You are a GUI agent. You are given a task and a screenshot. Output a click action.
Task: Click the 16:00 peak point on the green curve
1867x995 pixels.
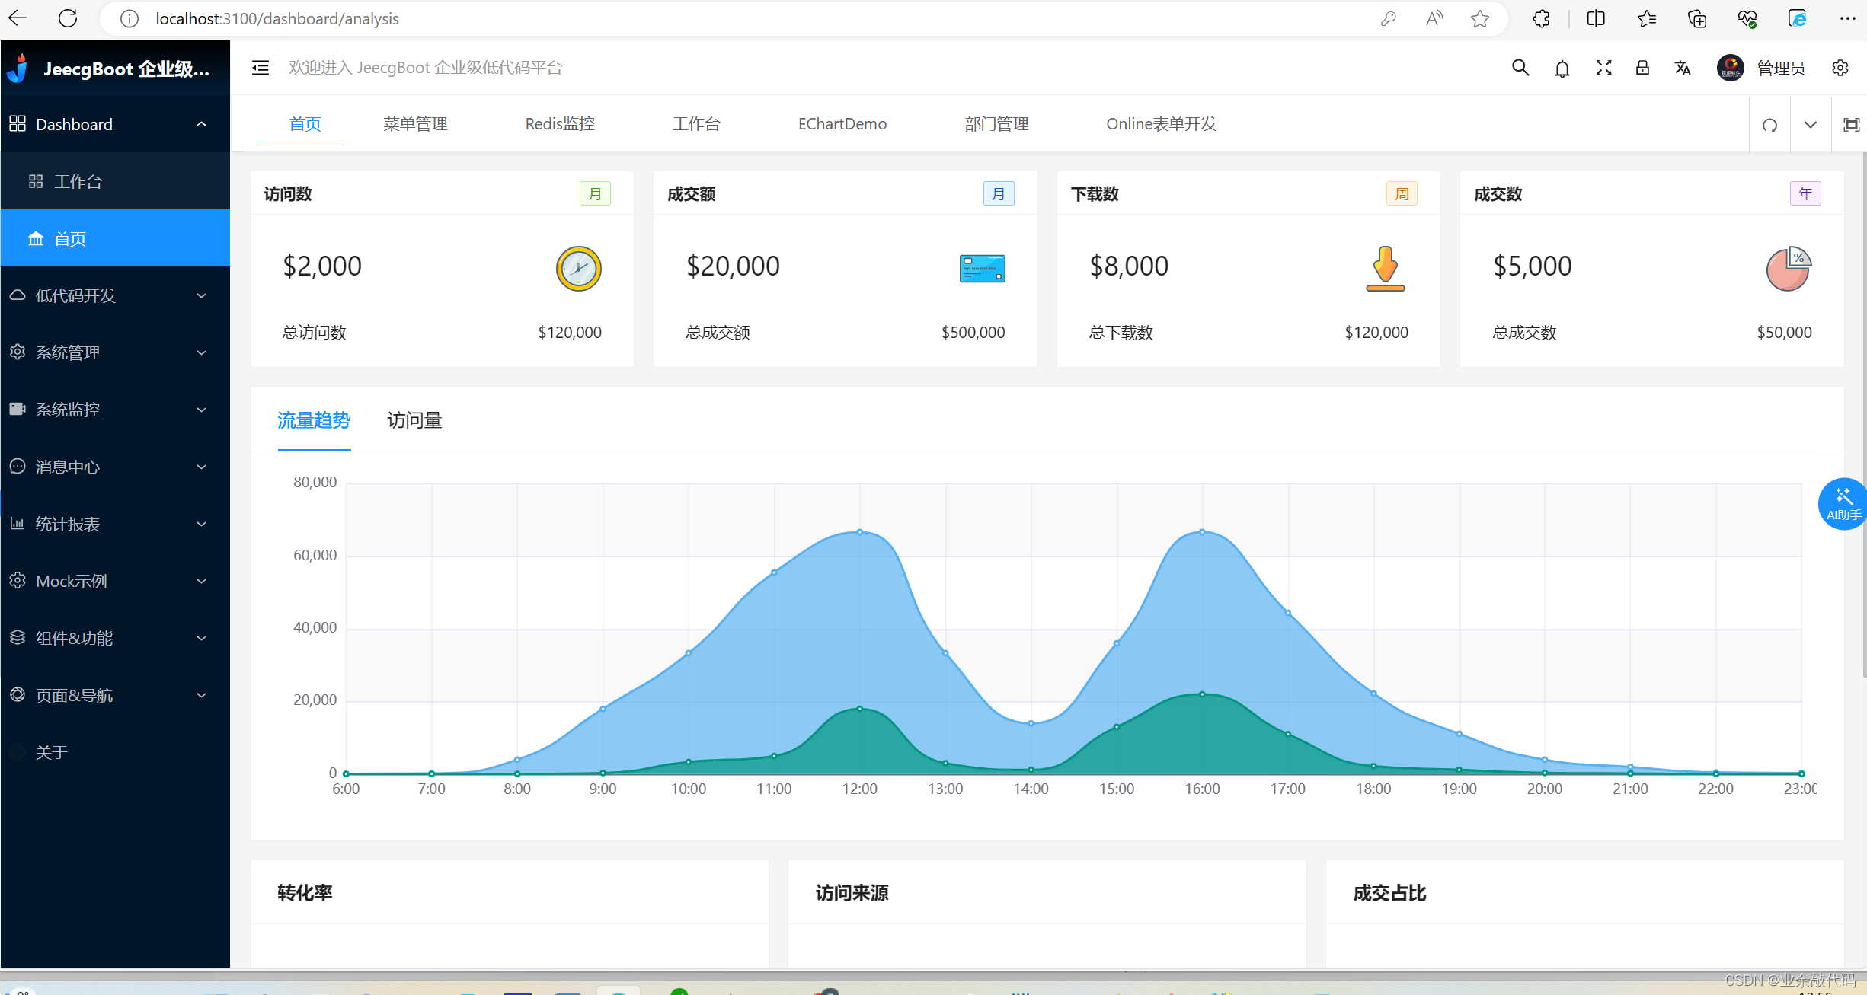[x=1202, y=694]
